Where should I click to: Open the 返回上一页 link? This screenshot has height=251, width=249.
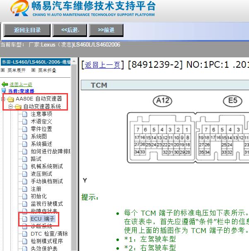pos(102,65)
